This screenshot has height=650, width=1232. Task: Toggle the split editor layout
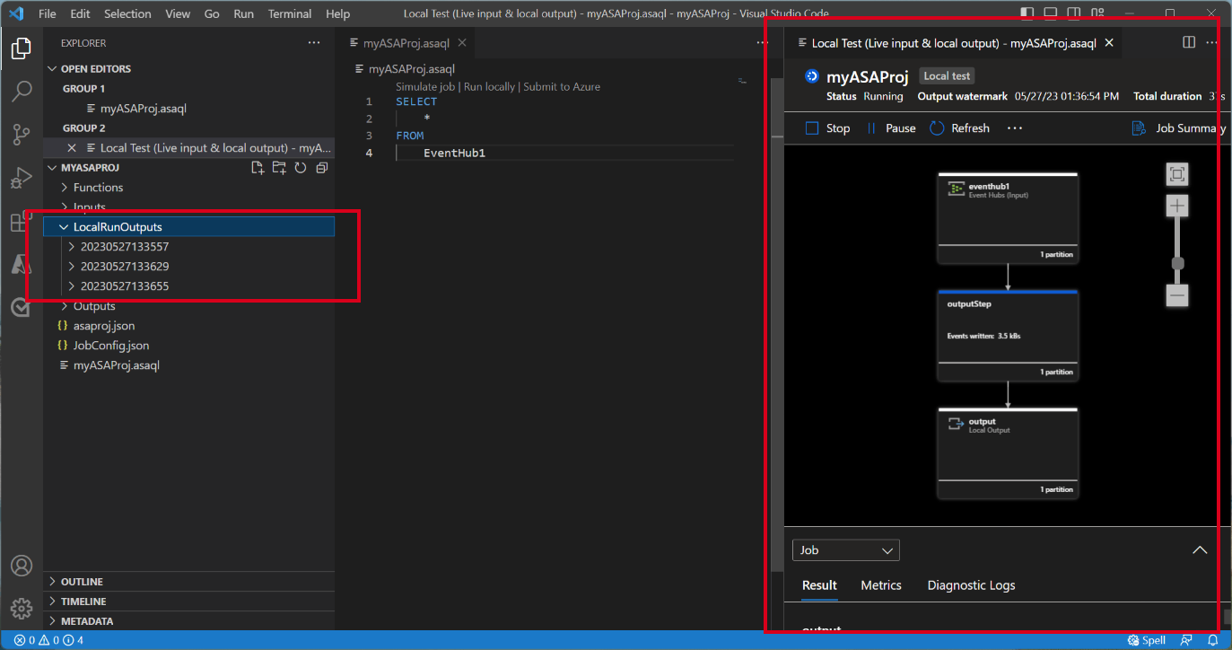click(1188, 41)
